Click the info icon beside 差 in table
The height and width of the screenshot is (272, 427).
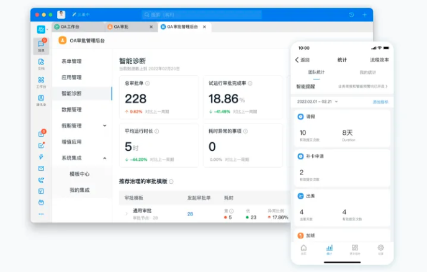pos(231,211)
